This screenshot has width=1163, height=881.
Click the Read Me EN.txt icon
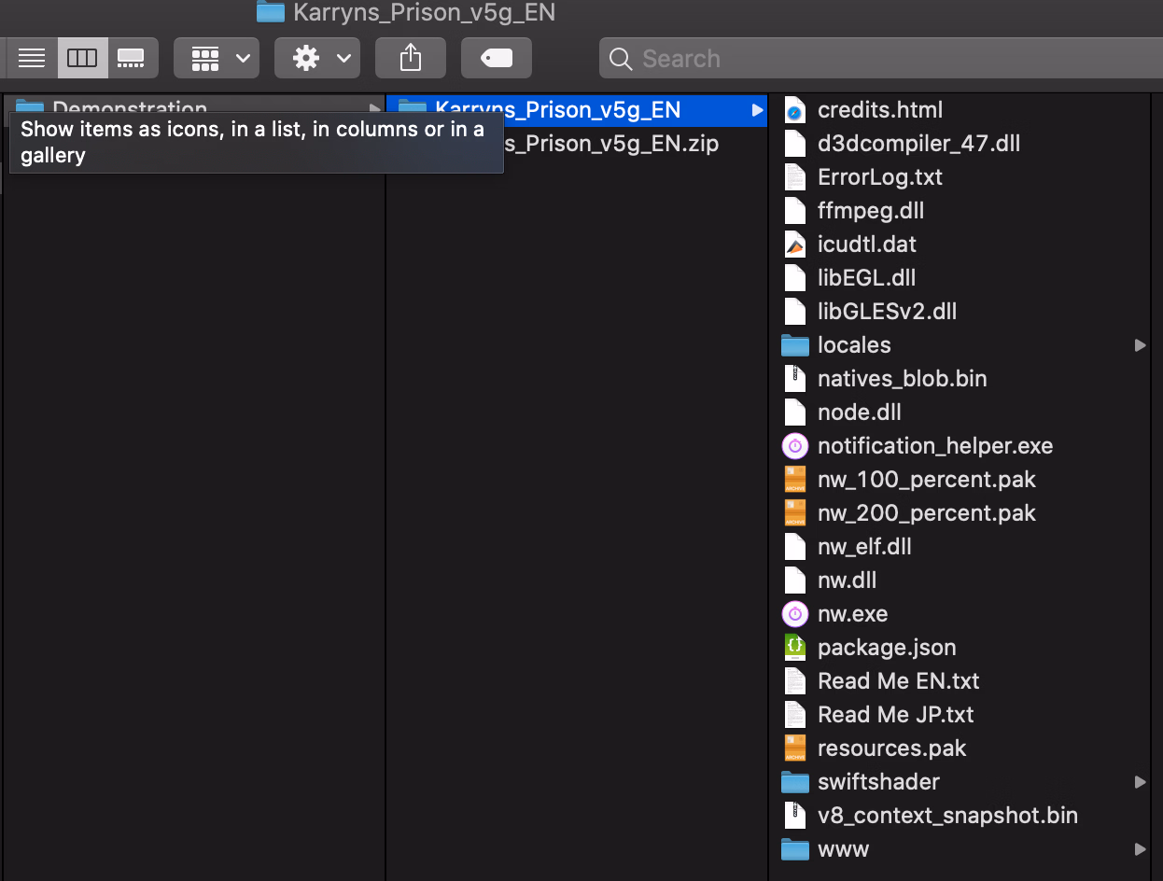[795, 681]
